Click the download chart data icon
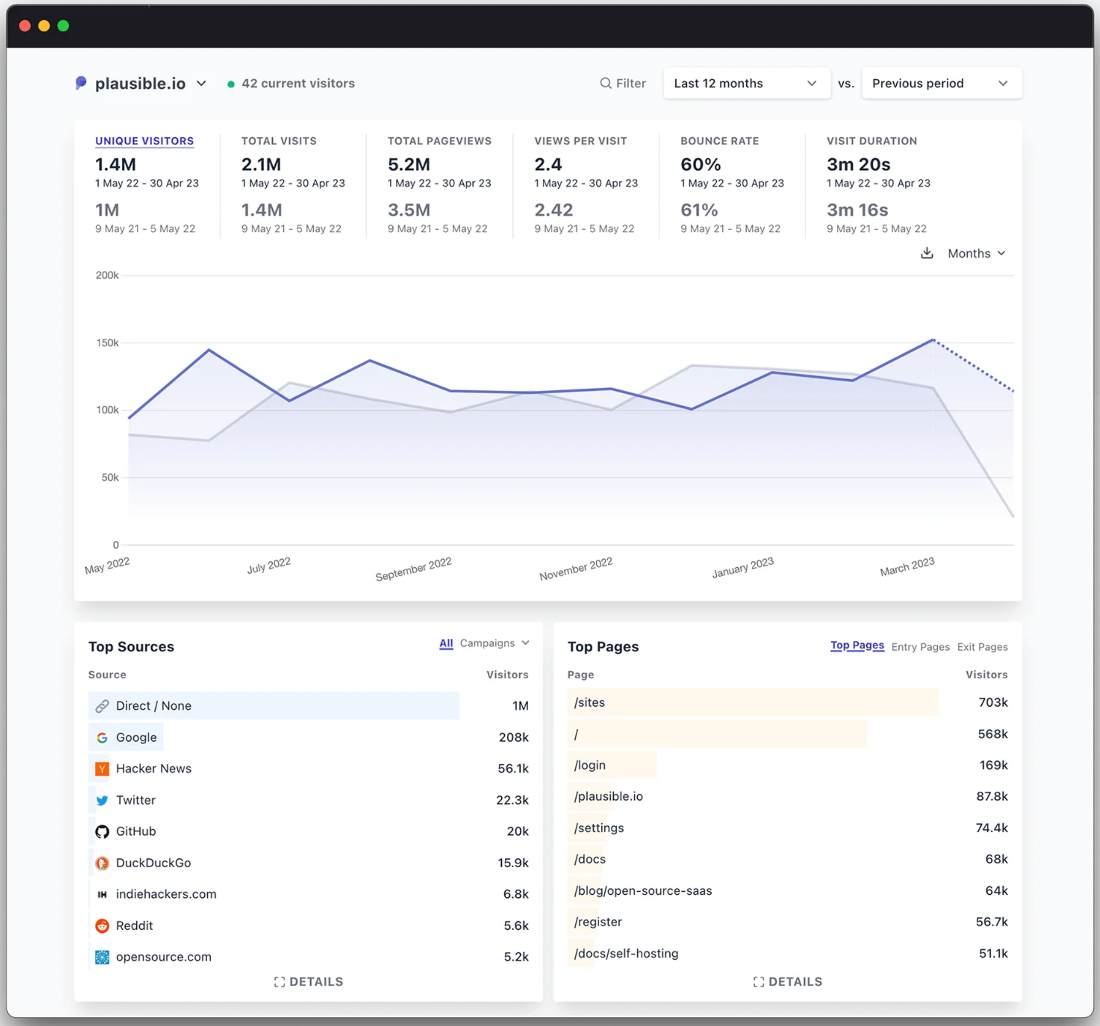This screenshot has height=1026, width=1100. pos(927,253)
